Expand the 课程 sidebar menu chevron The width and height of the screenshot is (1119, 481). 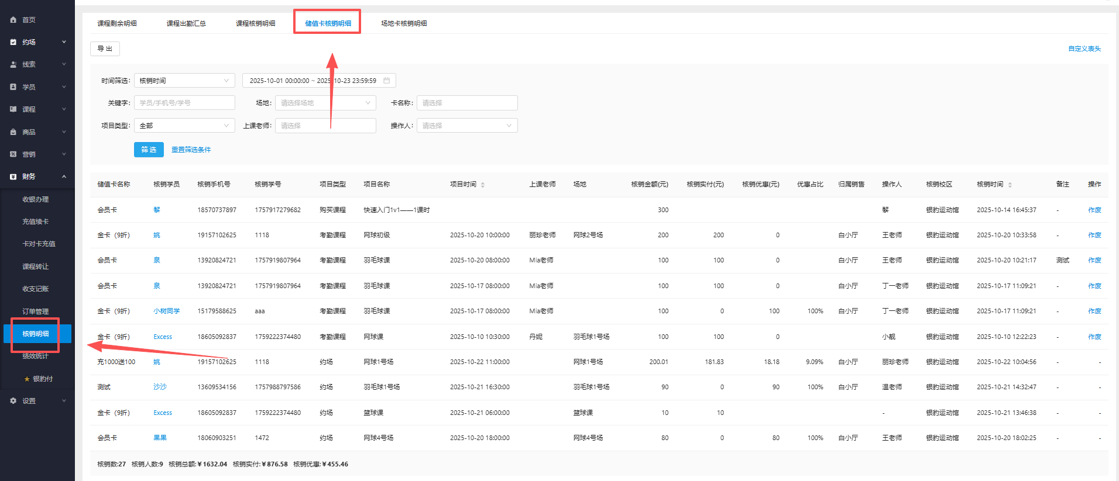point(64,109)
